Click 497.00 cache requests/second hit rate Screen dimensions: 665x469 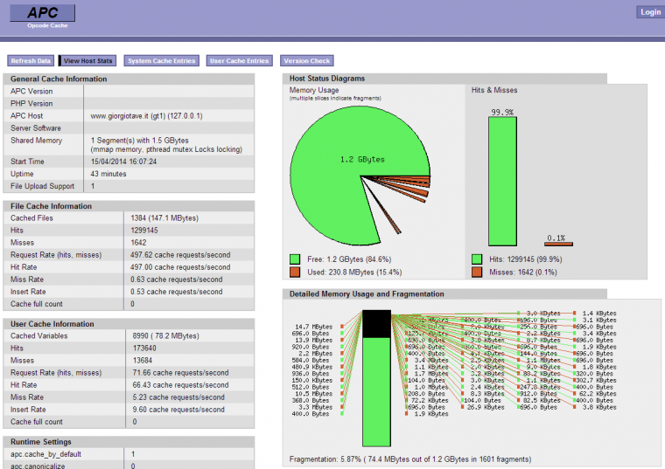click(x=180, y=267)
